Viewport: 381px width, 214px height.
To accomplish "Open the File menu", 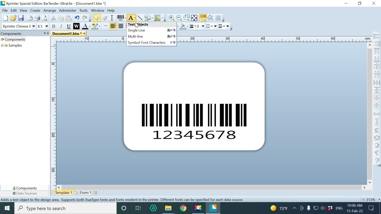I will 5,10.
